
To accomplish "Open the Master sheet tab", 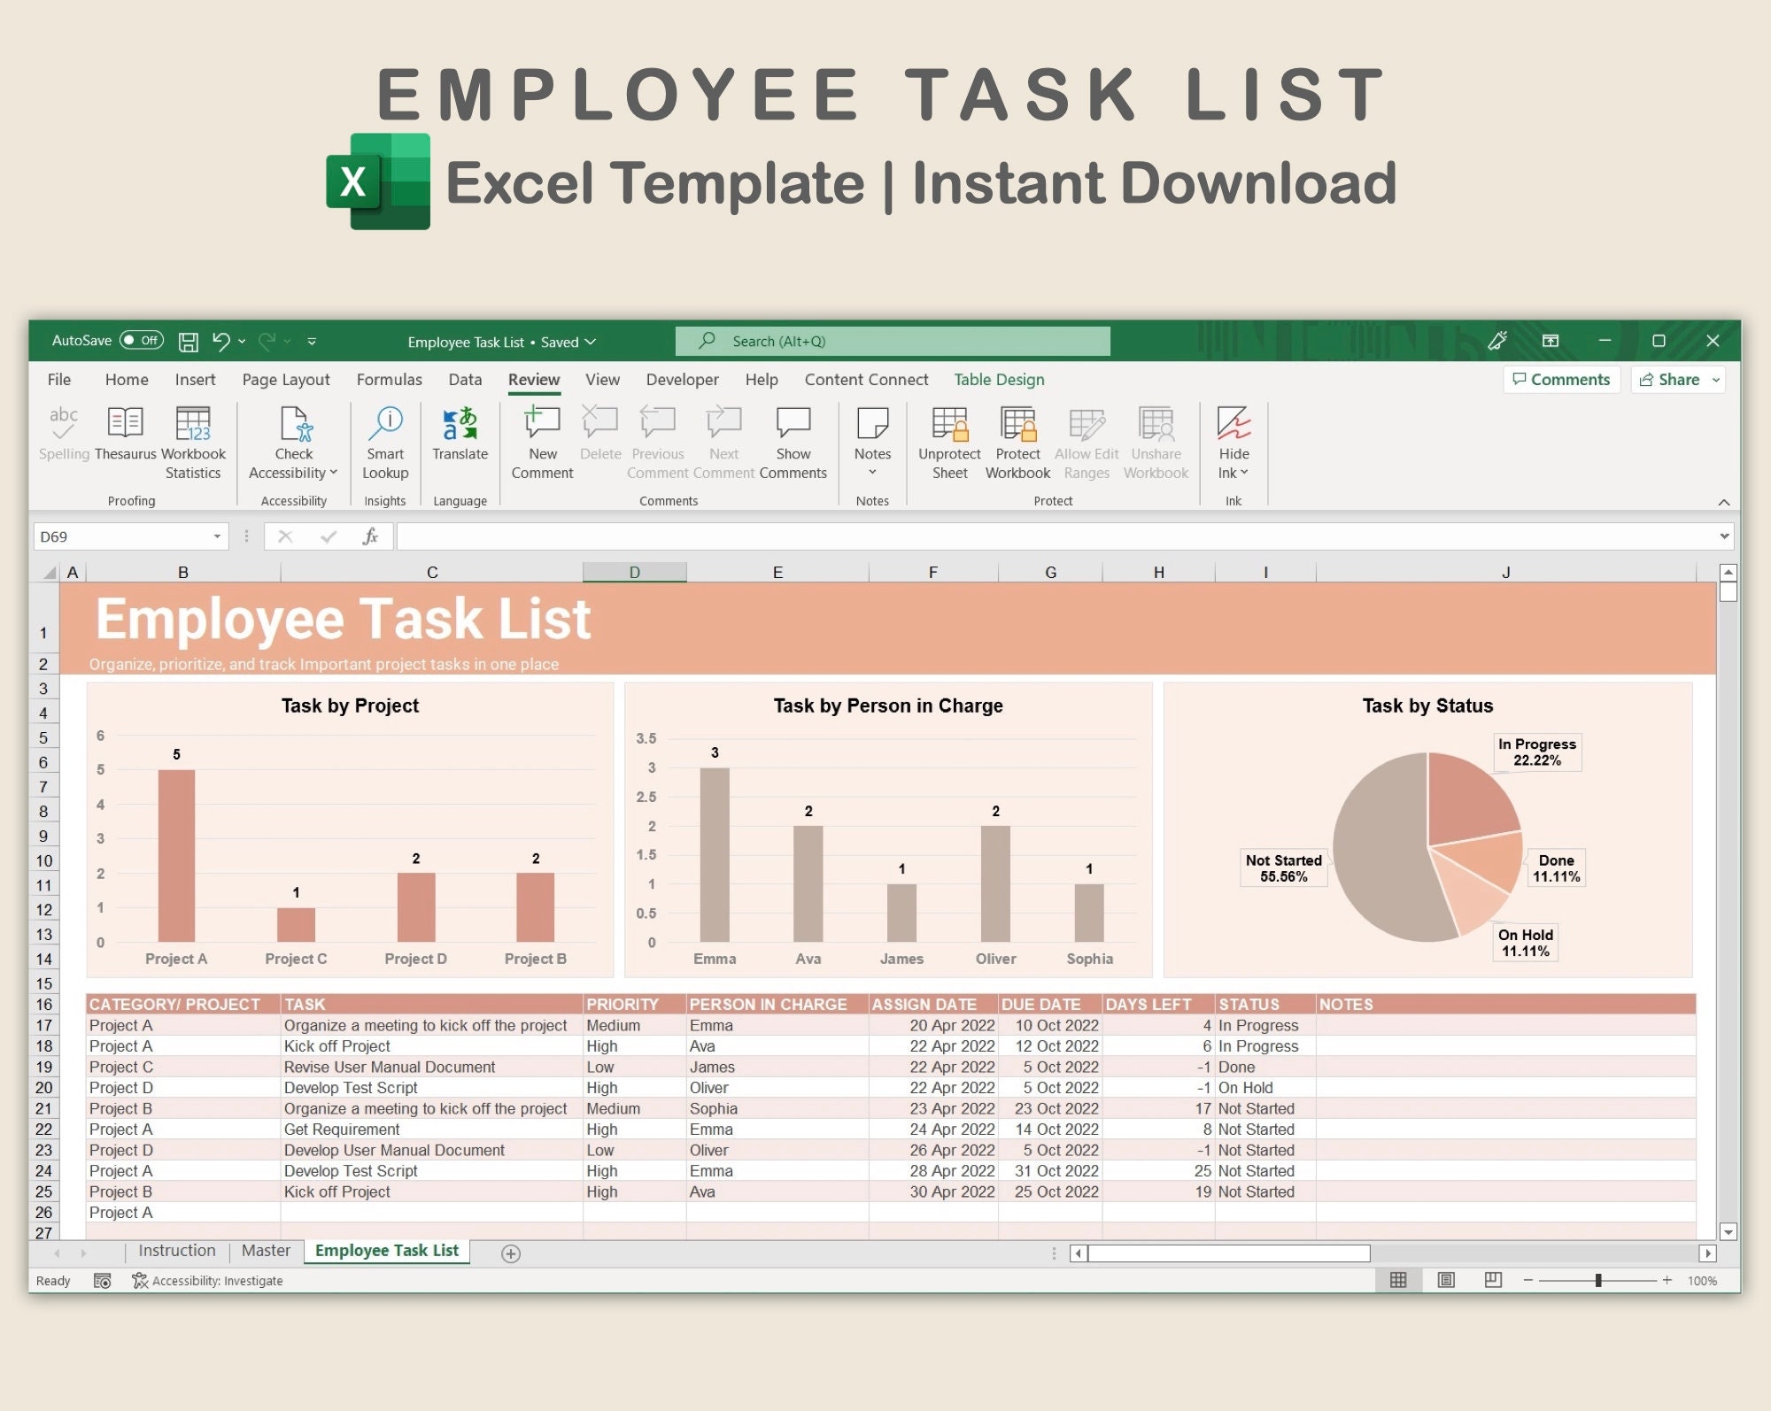I will tap(265, 1251).
